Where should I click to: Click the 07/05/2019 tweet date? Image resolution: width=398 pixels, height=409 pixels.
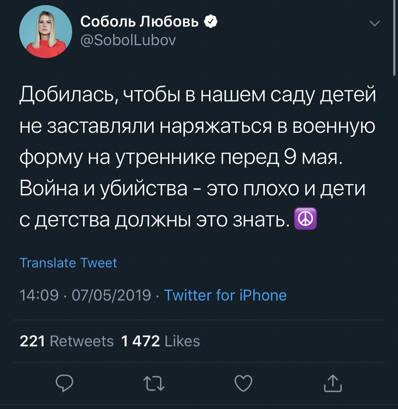(x=111, y=295)
